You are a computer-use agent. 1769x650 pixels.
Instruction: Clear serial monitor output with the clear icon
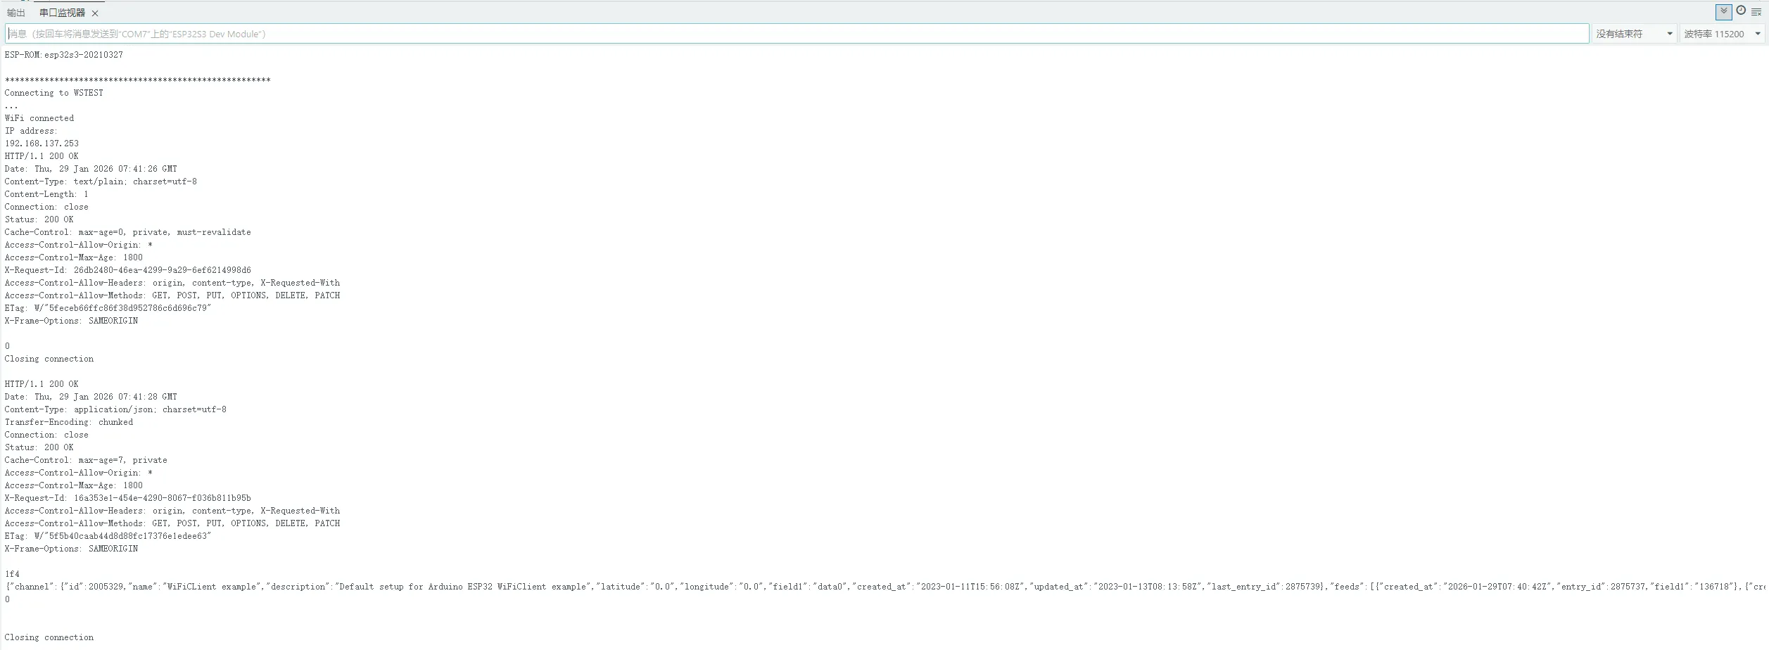point(1756,12)
